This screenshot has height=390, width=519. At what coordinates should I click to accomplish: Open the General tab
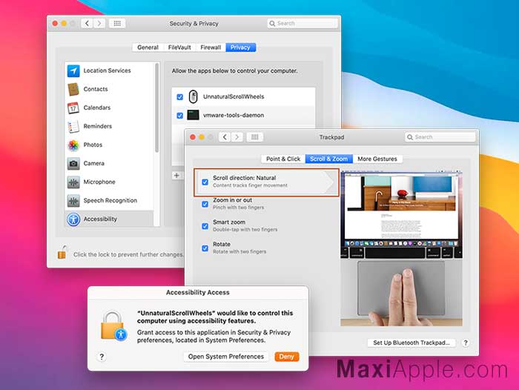click(x=148, y=47)
